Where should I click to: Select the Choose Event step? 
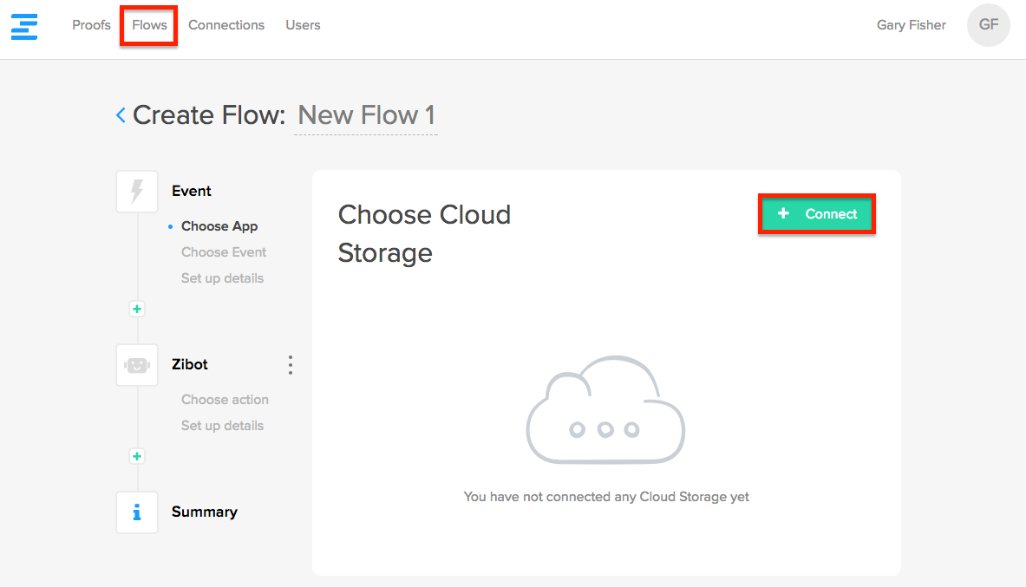pyautogui.click(x=224, y=252)
